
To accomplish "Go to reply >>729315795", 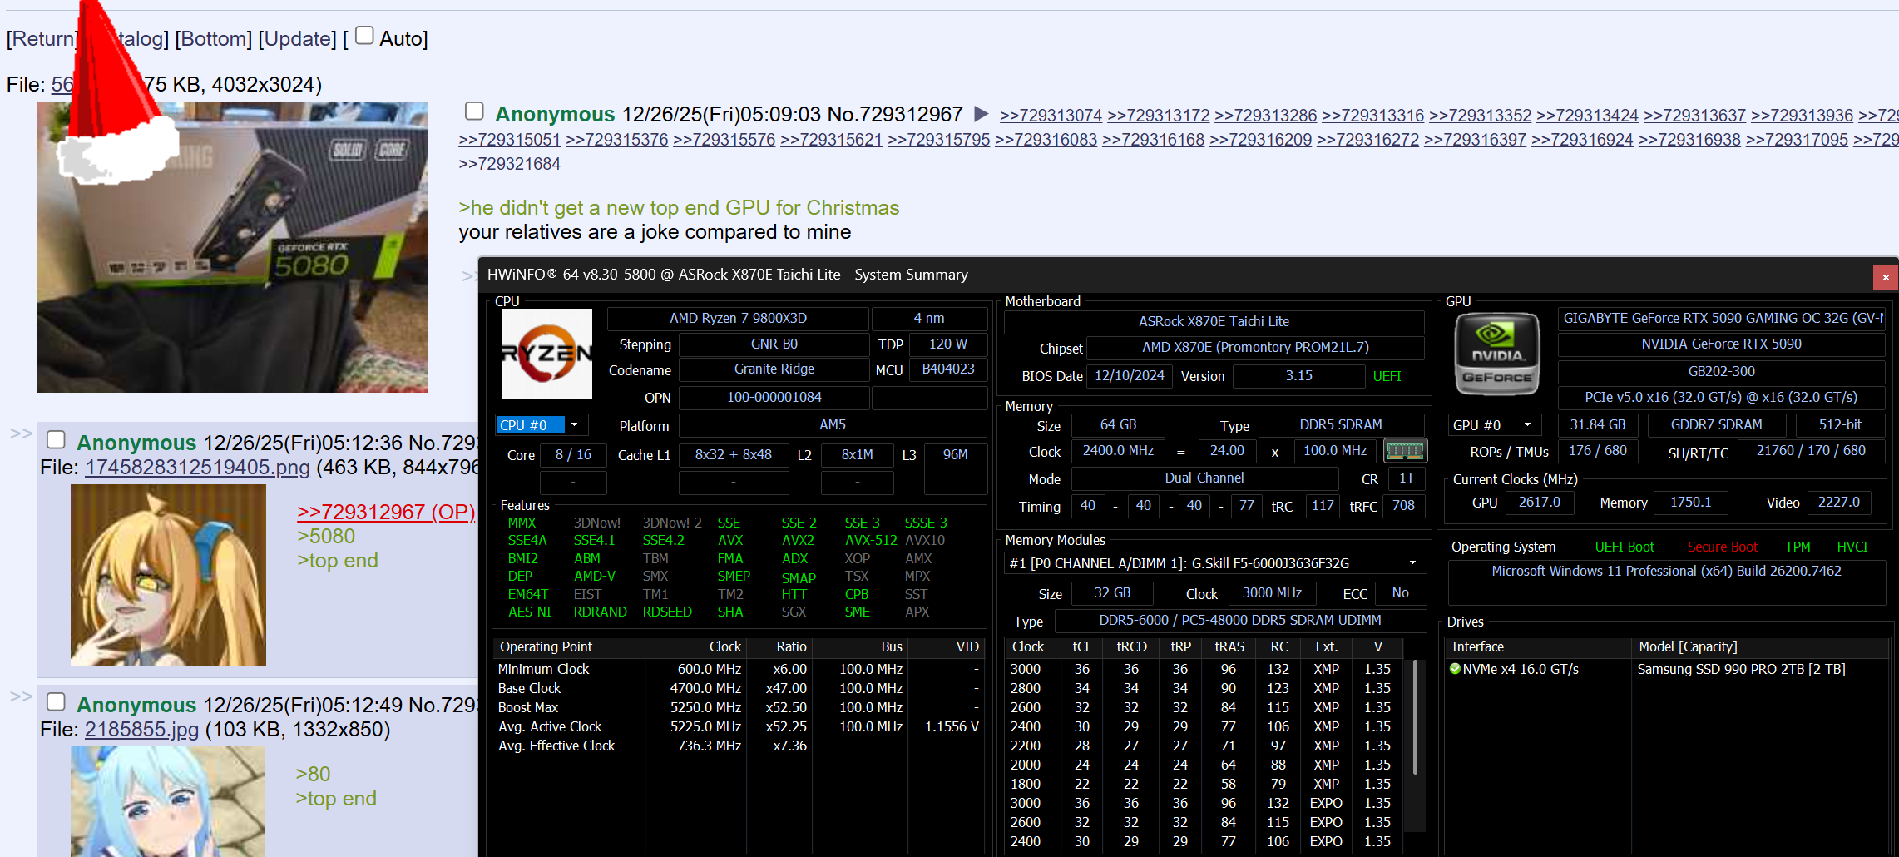I will [x=938, y=140].
